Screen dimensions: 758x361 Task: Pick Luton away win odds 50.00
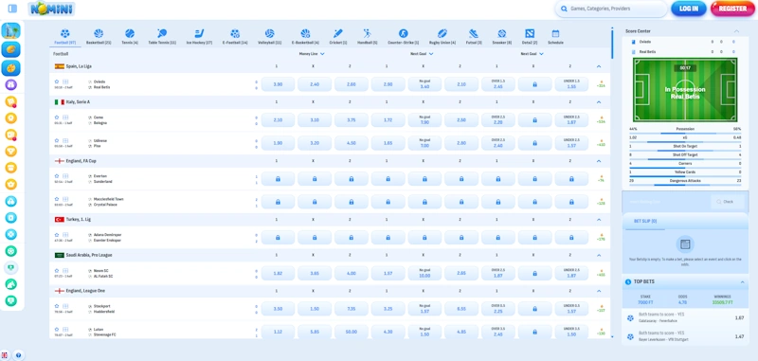click(352, 332)
